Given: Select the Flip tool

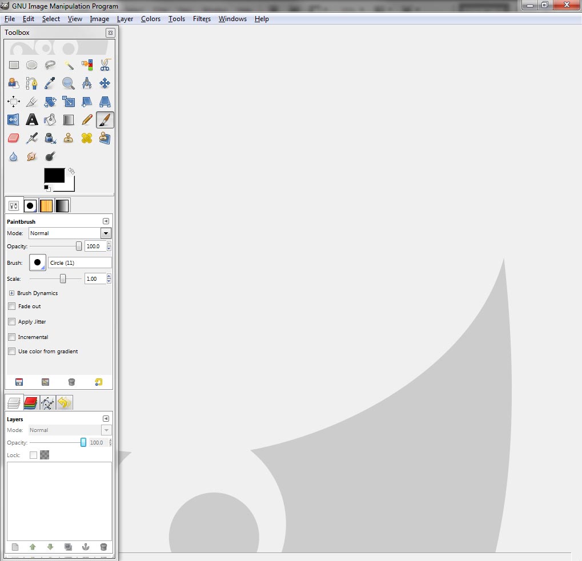Looking at the screenshot, I should pos(14,120).
